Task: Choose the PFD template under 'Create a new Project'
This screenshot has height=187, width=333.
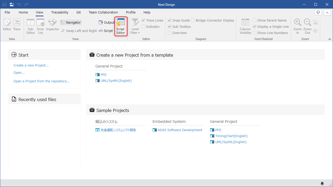Action: click(101, 75)
